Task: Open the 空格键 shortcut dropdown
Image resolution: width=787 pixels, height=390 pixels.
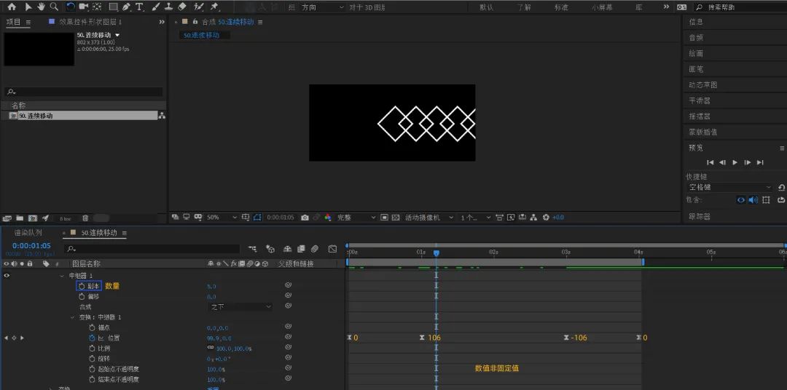Action: click(x=729, y=187)
